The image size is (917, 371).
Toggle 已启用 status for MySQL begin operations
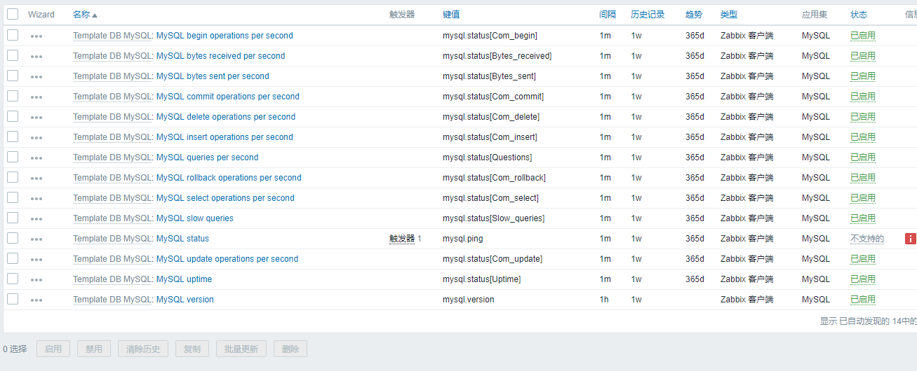click(863, 36)
